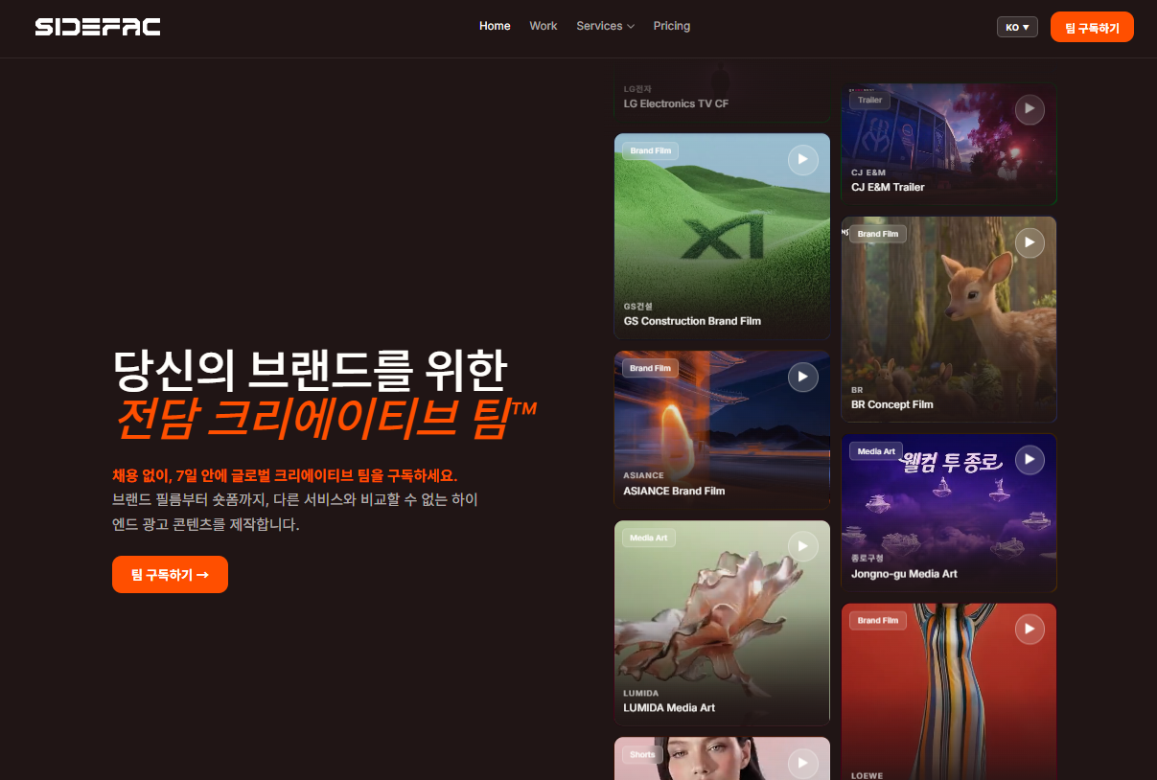Click Media Art tag on Jongno-gu card
Screen dimensions: 1157x780
[x=876, y=451]
